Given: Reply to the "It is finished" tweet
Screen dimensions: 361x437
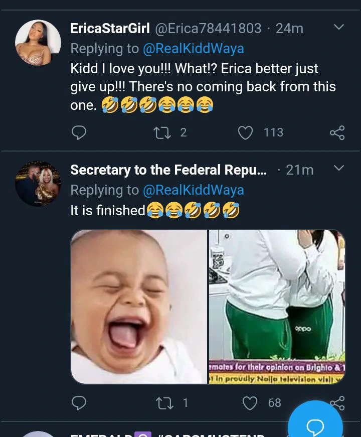Looking at the screenshot, I should [79, 403].
